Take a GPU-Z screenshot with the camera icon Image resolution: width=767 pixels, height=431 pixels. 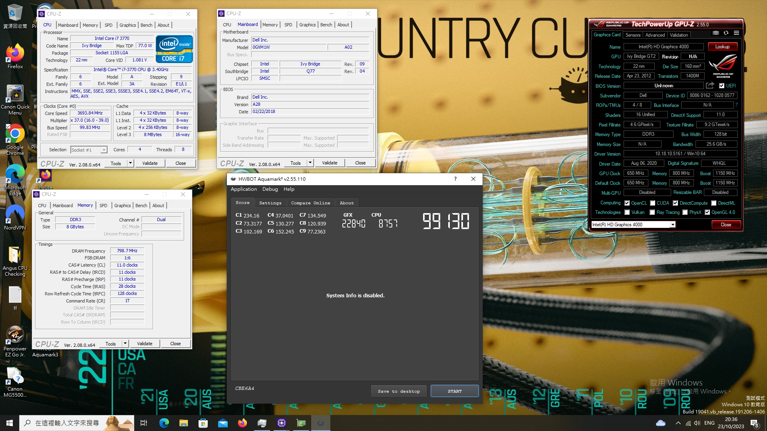click(716, 33)
